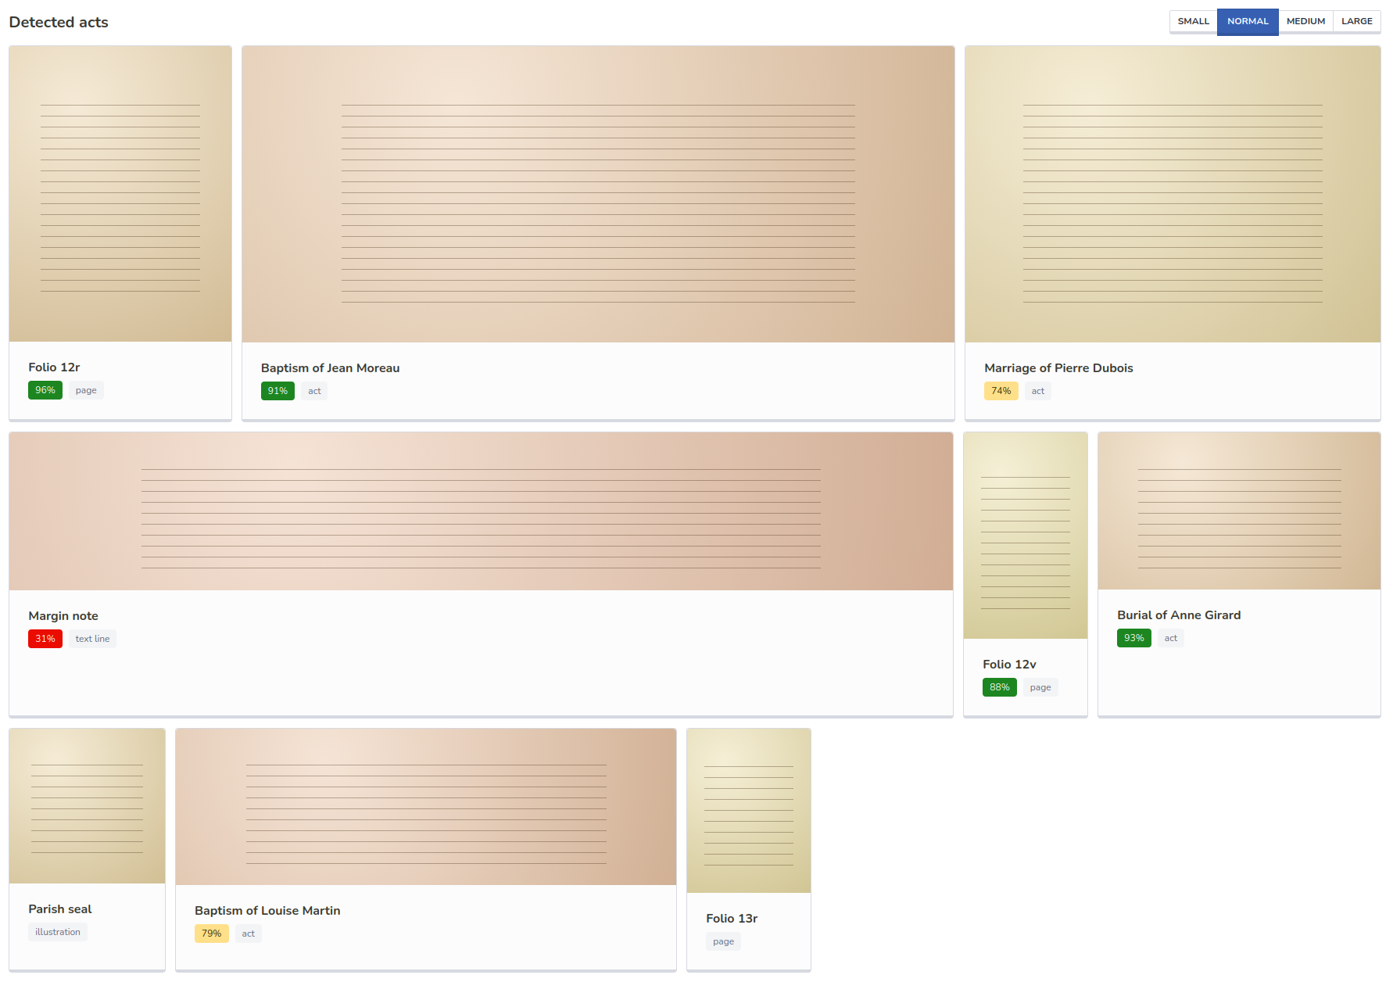Screen dimensions: 1393x982
Task: Switch thumbnail size to Small
Action: pyautogui.click(x=1193, y=22)
